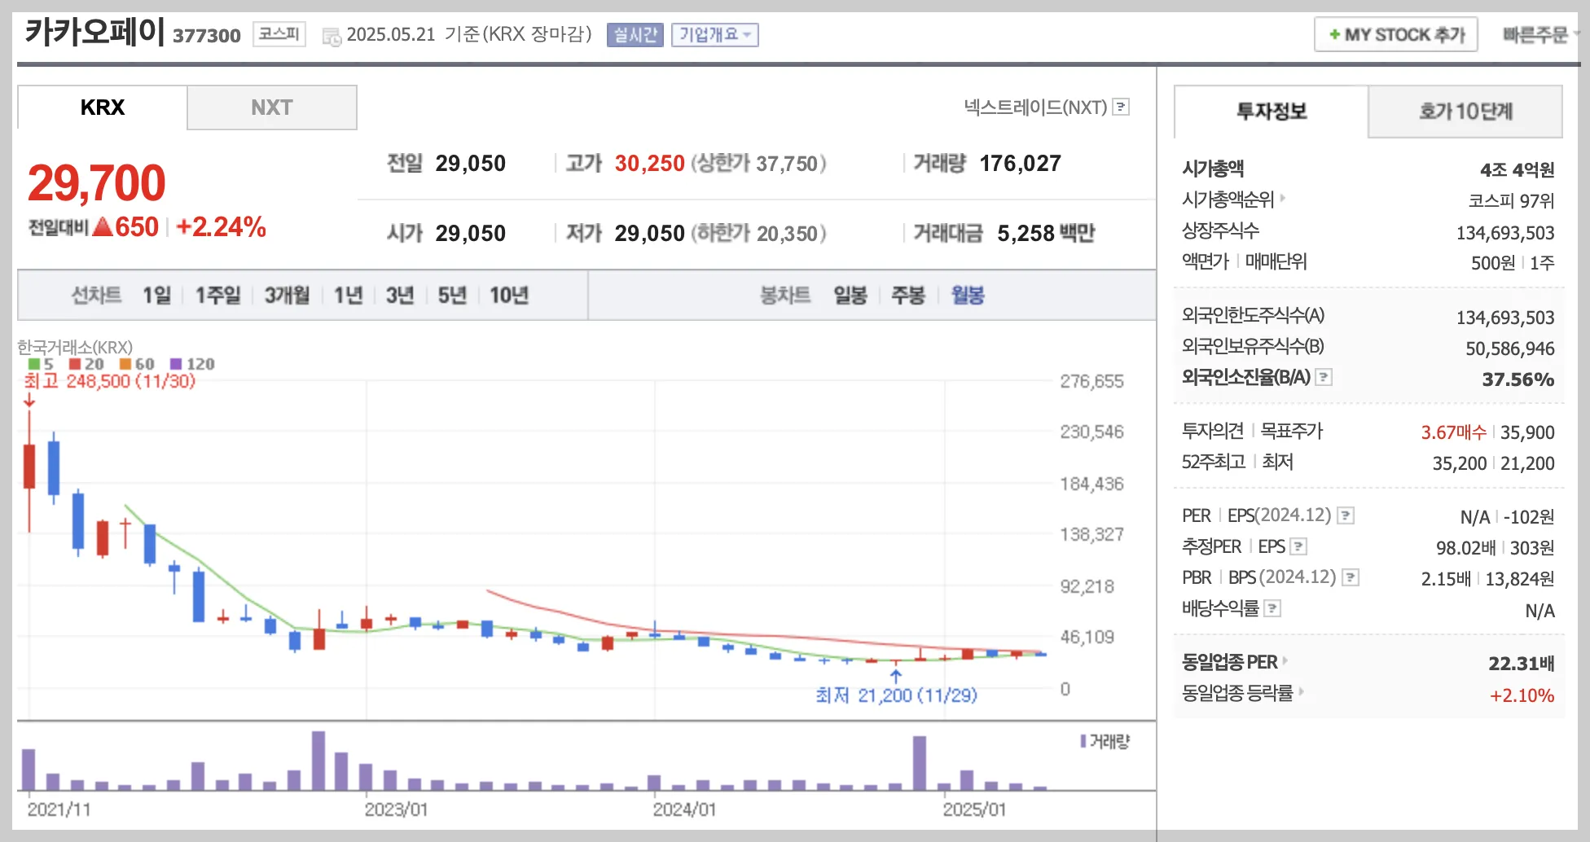Click the 최고 248,500 (11/30) chart marker
The image size is (1590, 842).
110,381
